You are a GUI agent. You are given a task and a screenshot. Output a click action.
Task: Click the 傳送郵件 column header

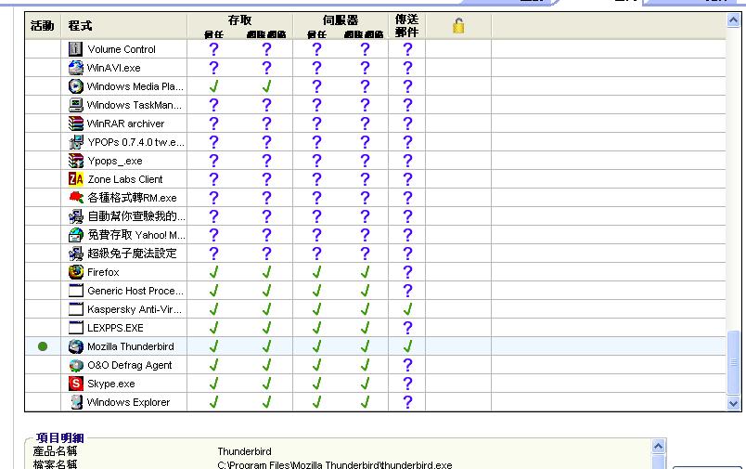pos(406,26)
